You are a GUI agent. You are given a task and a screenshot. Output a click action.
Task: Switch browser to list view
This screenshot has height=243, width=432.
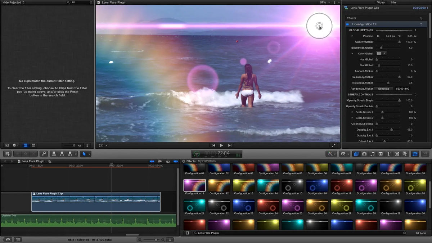[x=33, y=145]
